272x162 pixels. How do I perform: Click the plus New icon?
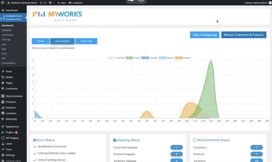59,3
